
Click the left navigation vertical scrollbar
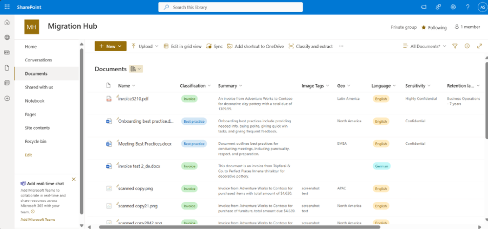point(82,131)
